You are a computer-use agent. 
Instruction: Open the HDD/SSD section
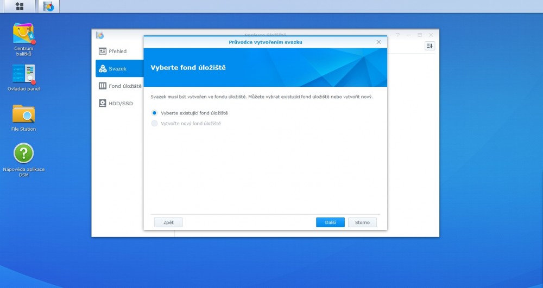click(121, 103)
